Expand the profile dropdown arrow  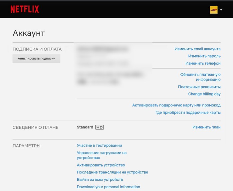(x=221, y=10)
